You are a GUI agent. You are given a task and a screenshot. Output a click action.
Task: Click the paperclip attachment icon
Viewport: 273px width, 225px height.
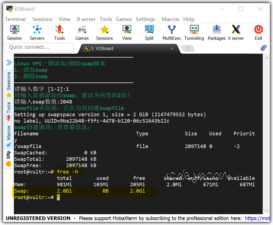263,48
